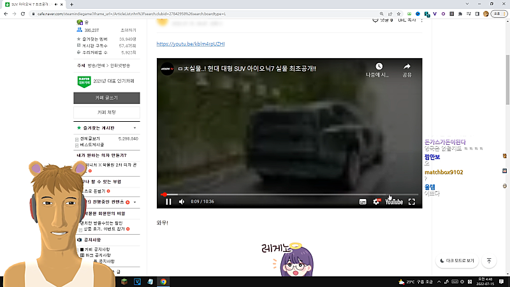
Task: Click the article more-options dots
Action: point(422,20)
